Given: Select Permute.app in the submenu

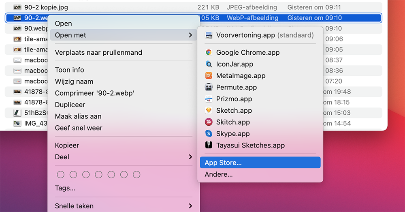Looking at the screenshot, I should (260, 87).
